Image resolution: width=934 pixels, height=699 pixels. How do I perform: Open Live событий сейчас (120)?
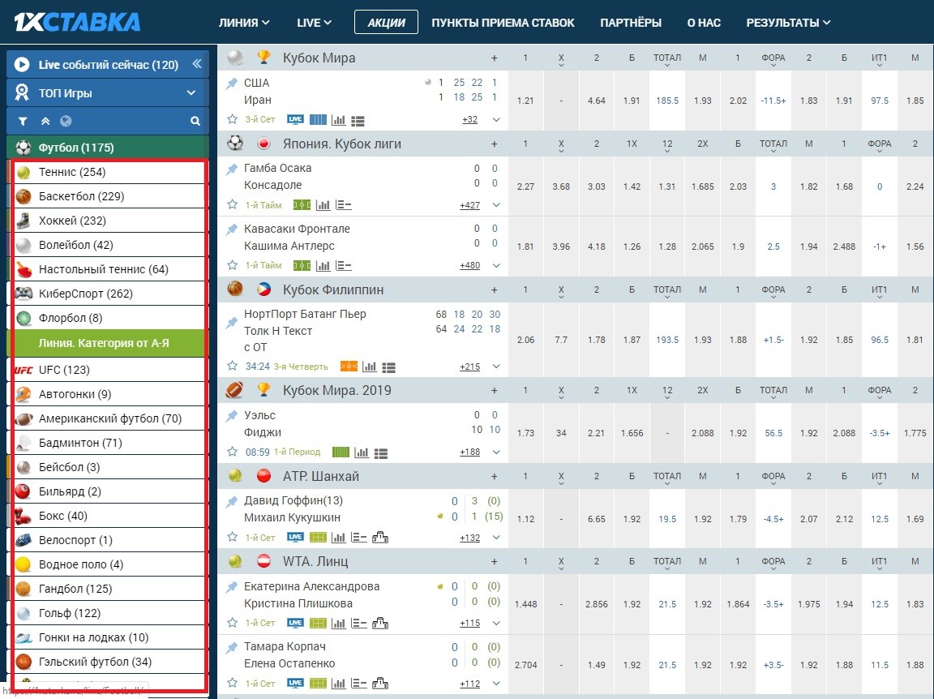[x=109, y=64]
